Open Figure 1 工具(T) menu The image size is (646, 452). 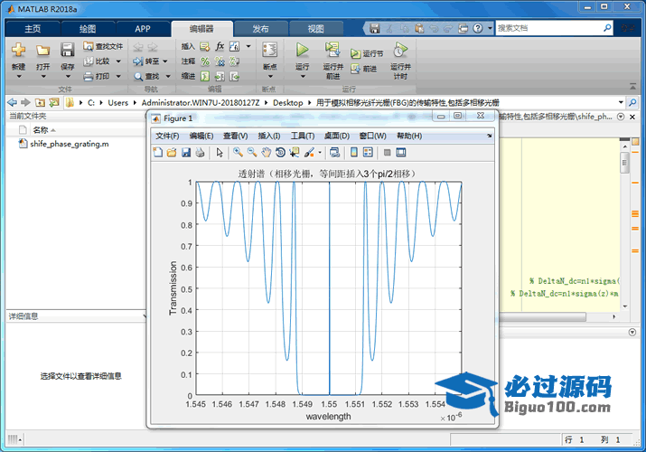(303, 136)
